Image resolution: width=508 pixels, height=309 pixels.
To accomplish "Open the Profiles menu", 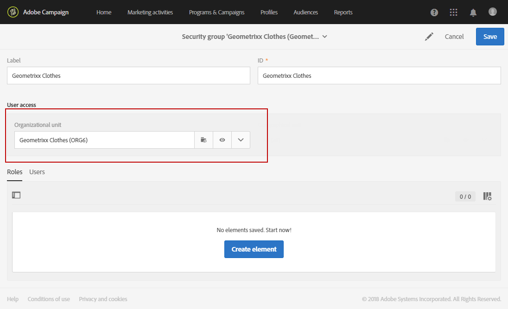I will point(269,13).
